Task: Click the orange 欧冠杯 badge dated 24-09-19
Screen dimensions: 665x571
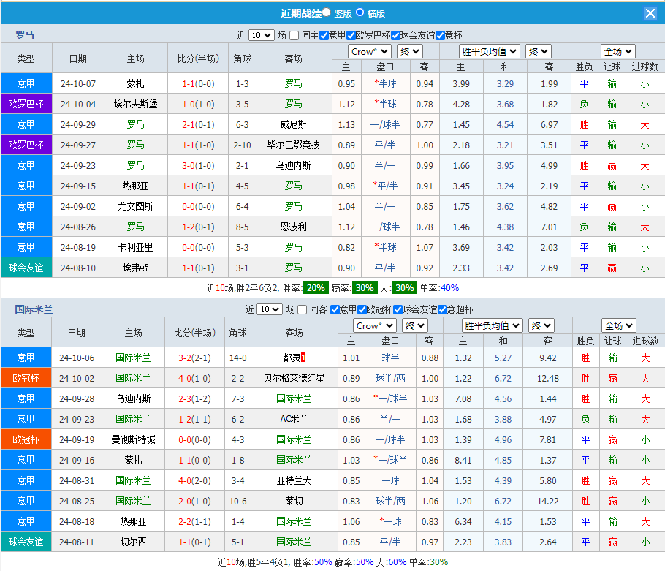Action: click(26, 439)
